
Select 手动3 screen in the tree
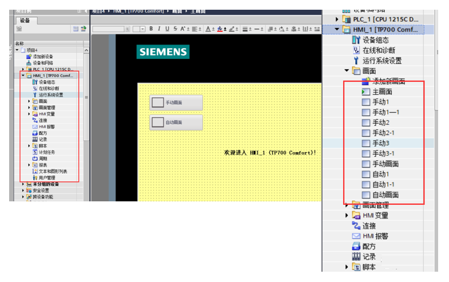[x=381, y=143]
